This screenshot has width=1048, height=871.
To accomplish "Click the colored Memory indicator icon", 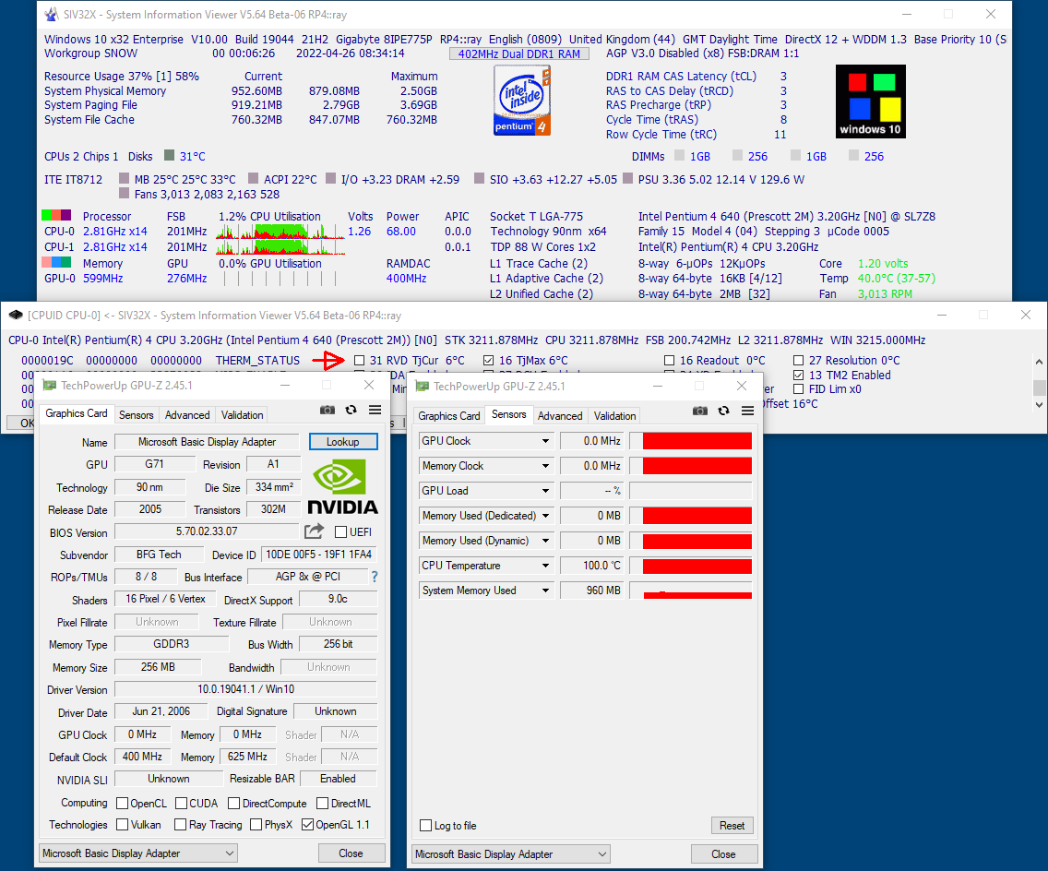I will (56, 263).
